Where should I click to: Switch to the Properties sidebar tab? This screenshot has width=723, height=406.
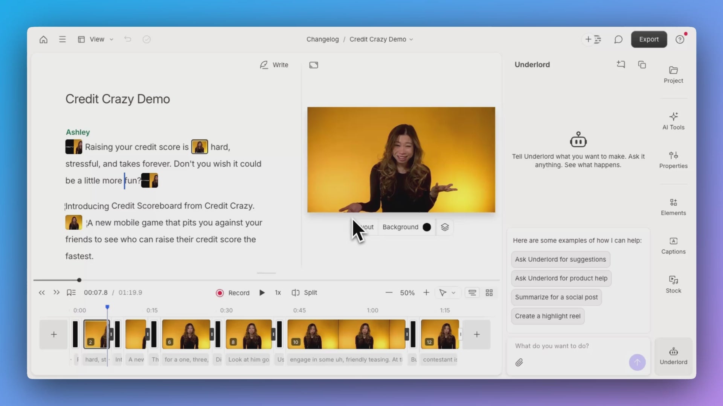coord(673,160)
